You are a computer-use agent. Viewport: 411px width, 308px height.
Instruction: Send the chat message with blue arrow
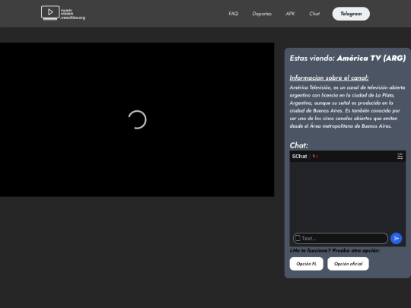coord(396,238)
